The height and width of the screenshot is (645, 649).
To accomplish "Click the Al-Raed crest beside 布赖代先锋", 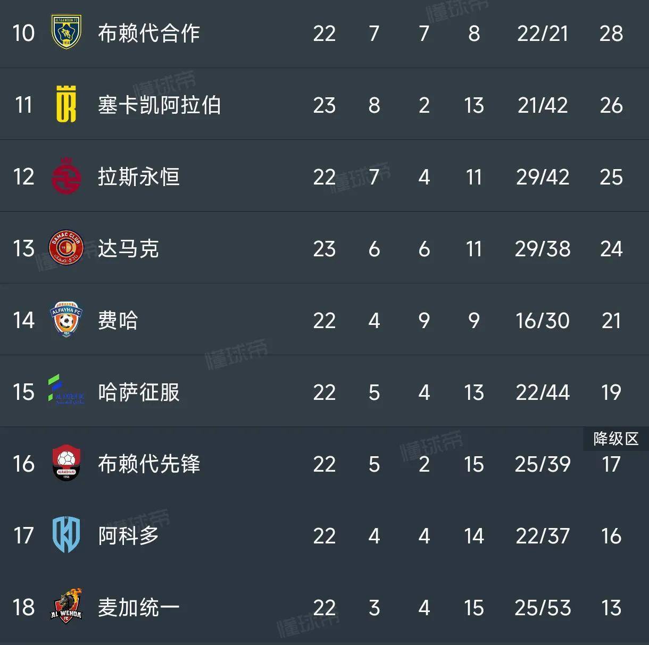I will click(x=66, y=464).
